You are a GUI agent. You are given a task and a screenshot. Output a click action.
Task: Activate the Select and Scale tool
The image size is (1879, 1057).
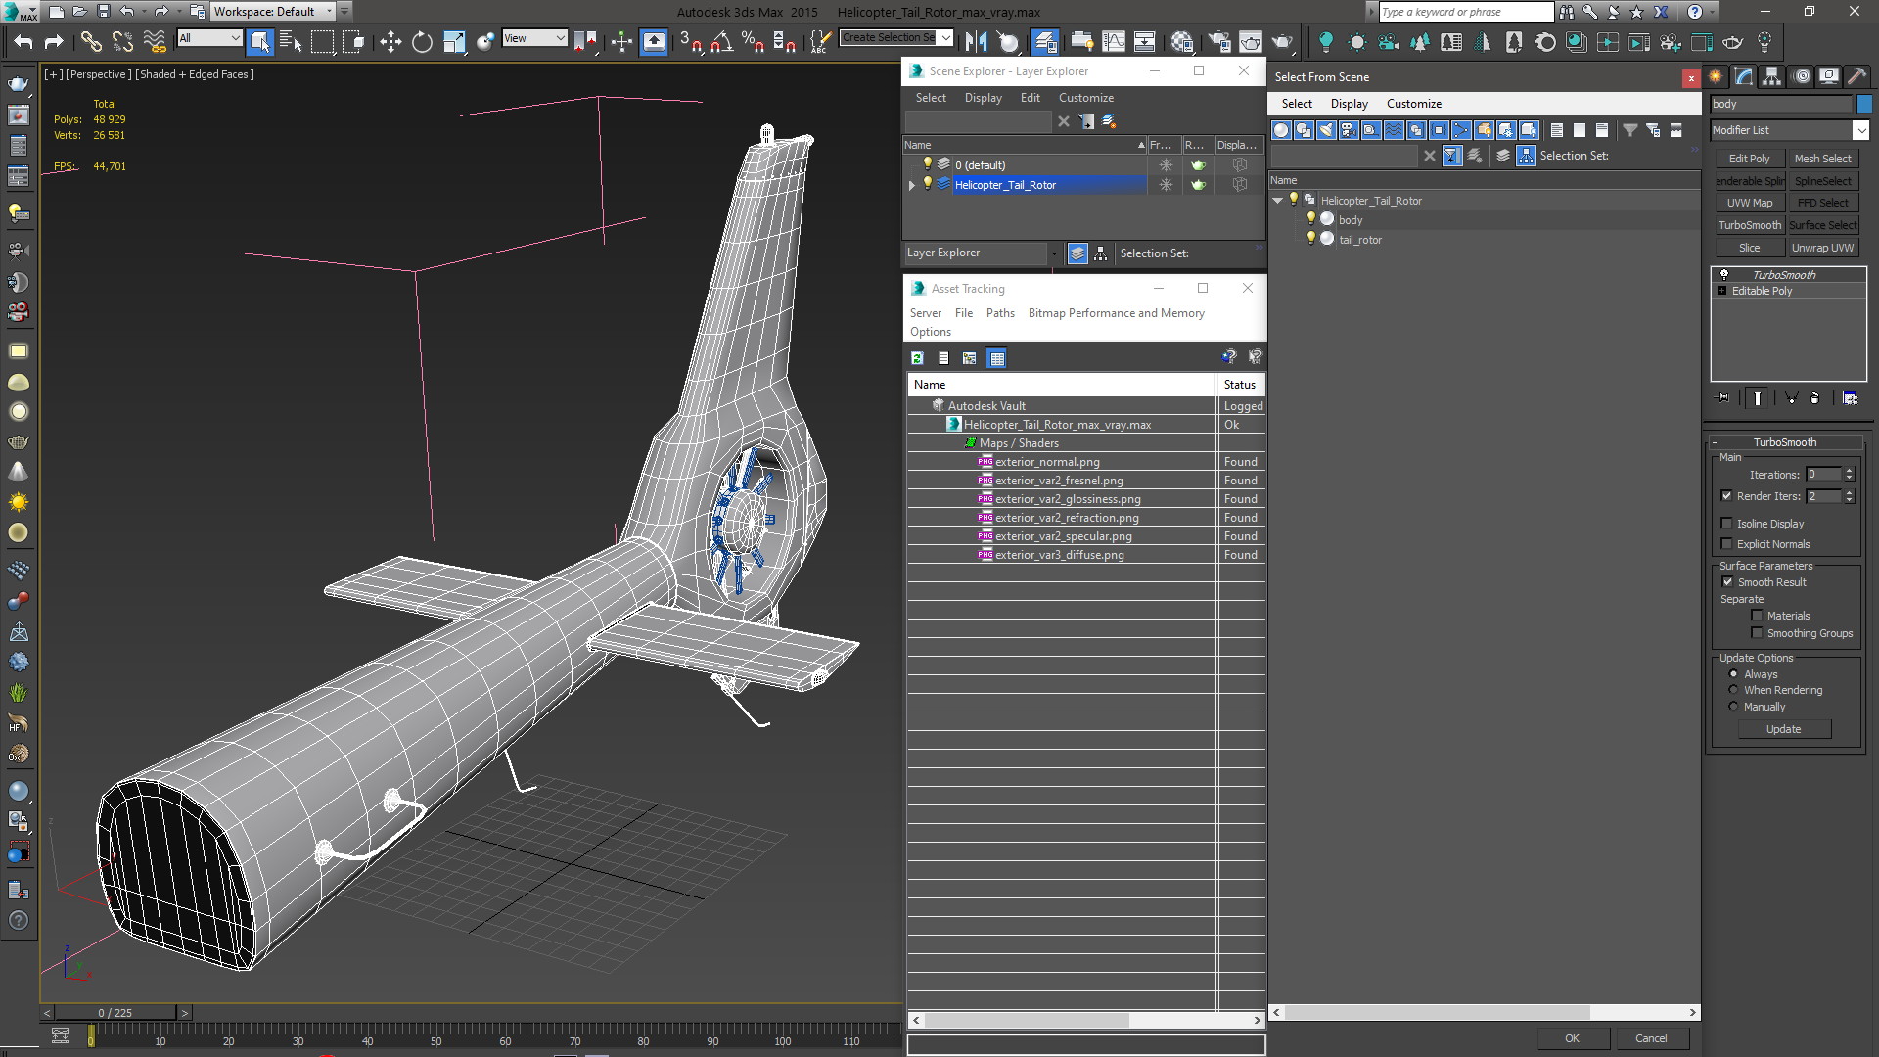(x=454, y=41)
